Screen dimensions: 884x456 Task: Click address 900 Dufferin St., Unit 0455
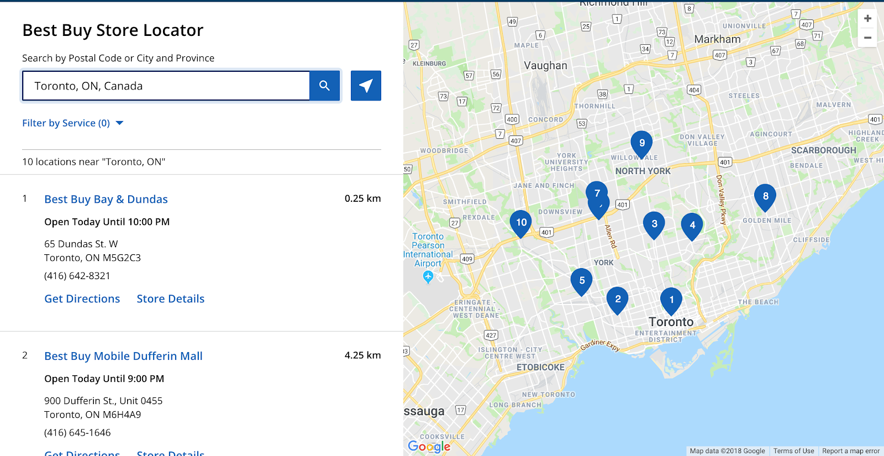103,401
